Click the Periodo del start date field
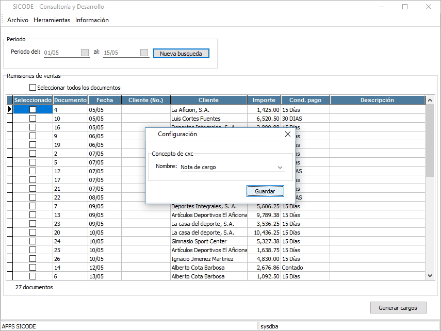The image size is (441, 331). pyautogui.click(x=61, y=53)
